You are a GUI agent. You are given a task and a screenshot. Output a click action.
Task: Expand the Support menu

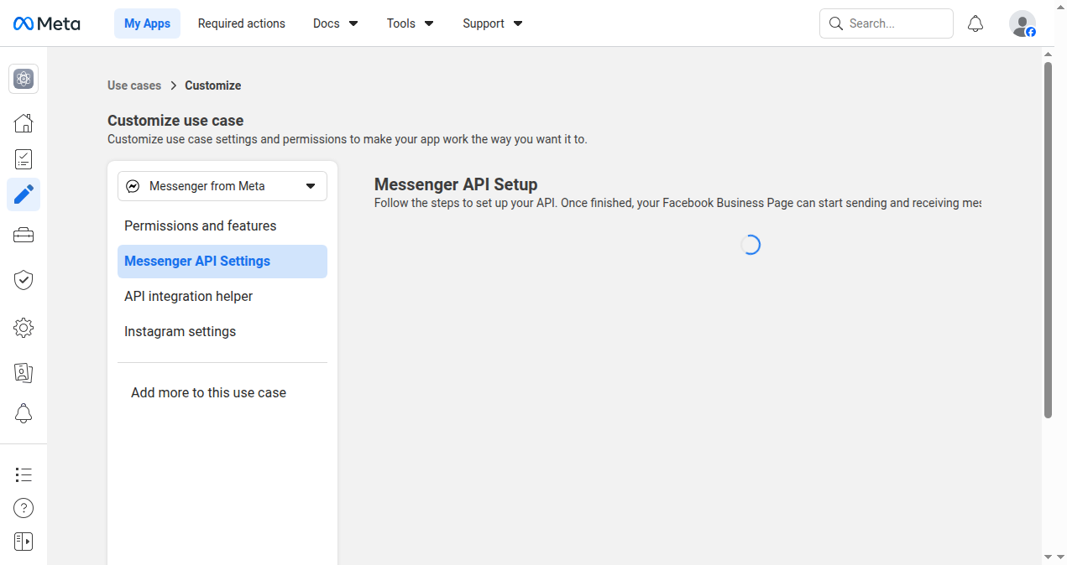tap(493, 23)
